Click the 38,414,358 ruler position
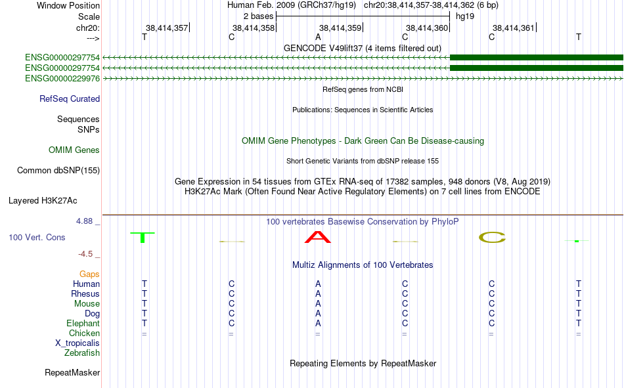 coord(254,28)
